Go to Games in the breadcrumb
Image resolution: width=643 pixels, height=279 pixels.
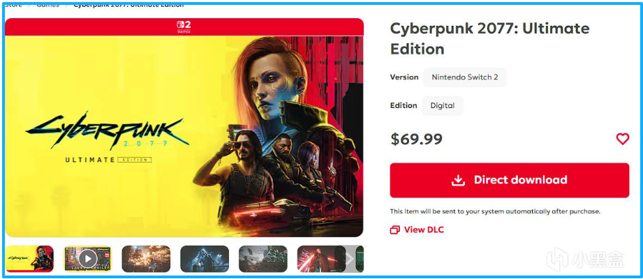47,5
